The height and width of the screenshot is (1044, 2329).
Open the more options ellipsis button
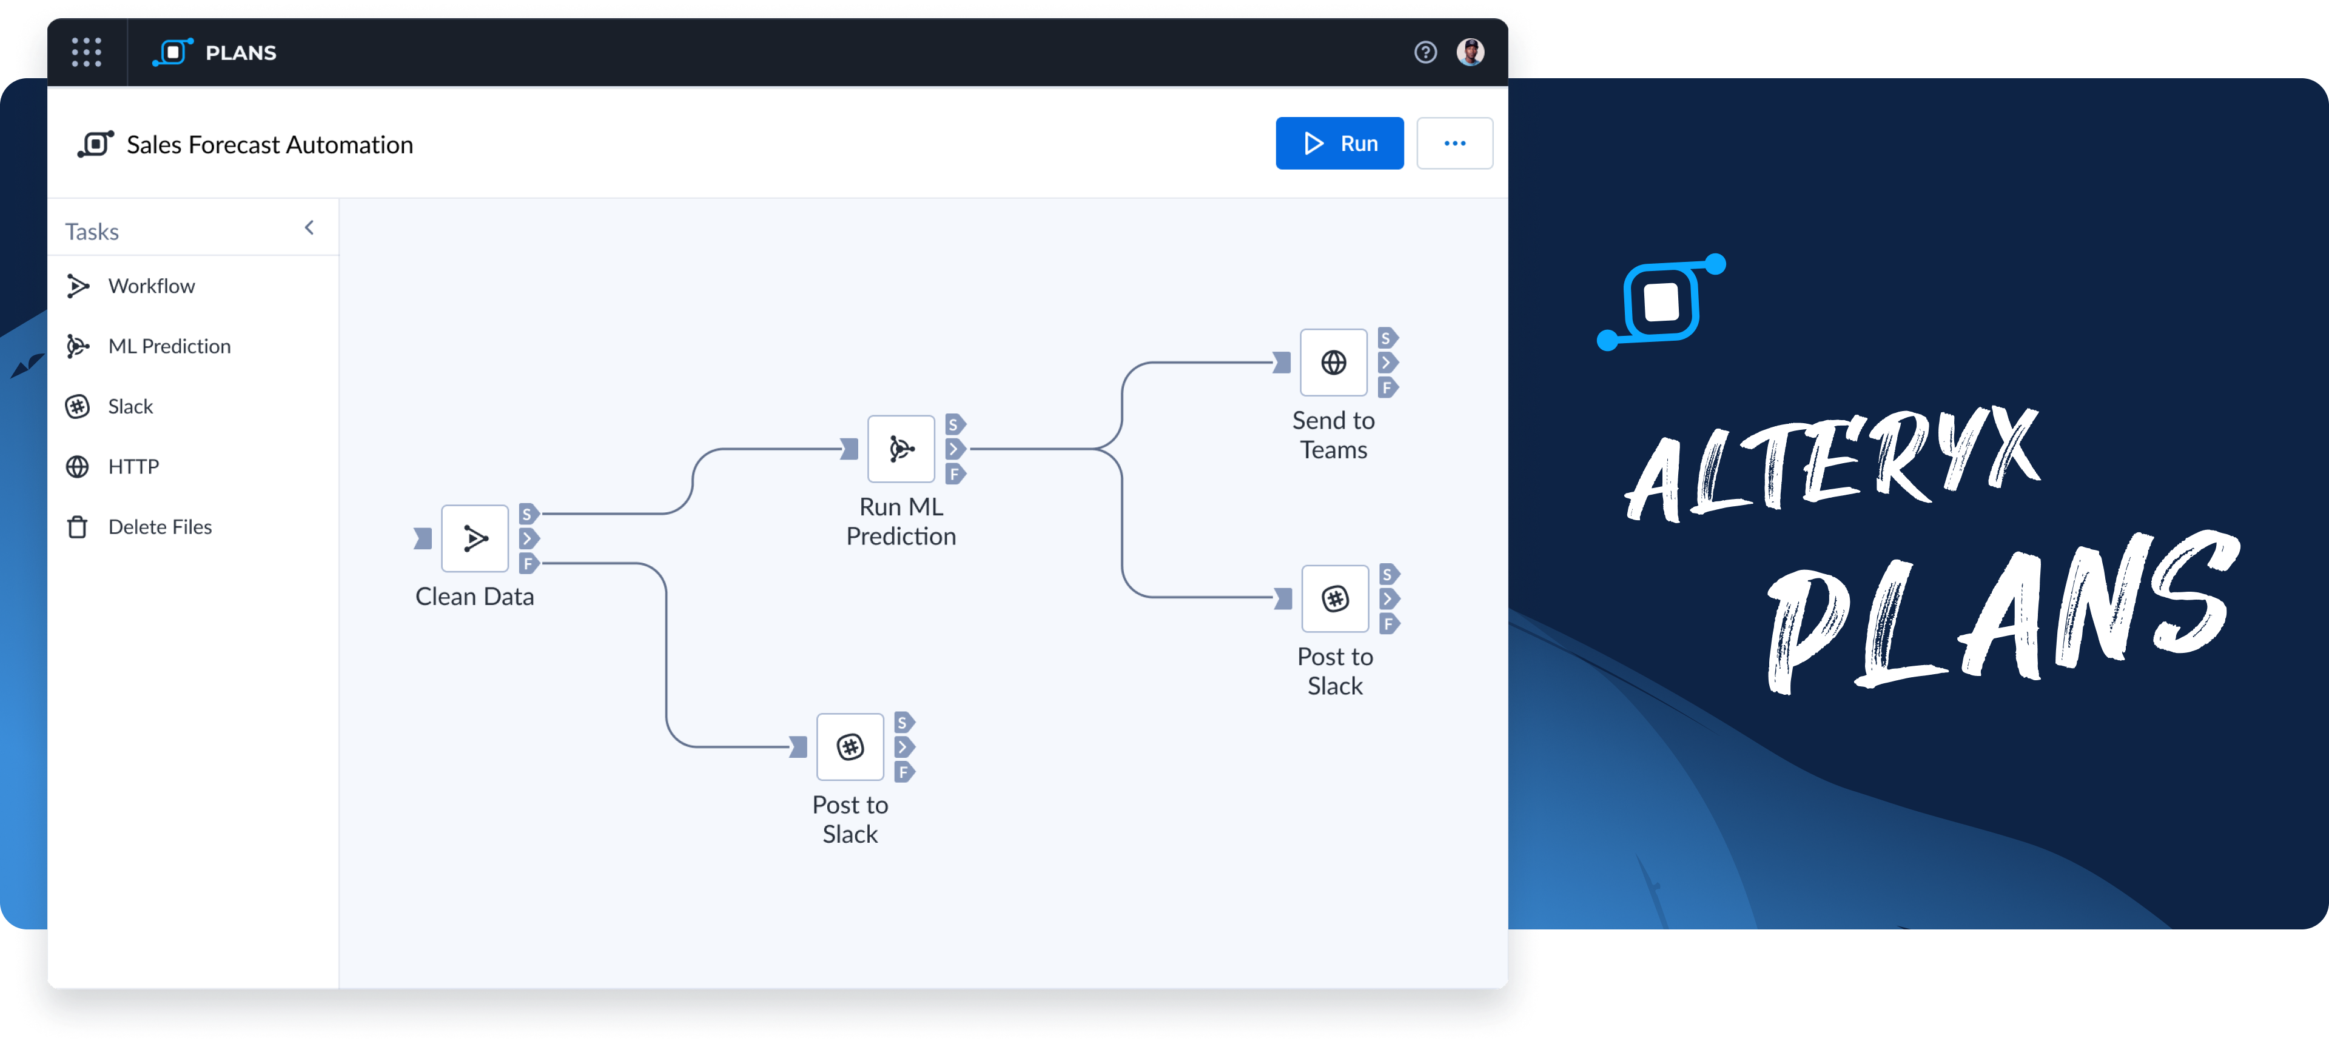[x=1454, y=143]
